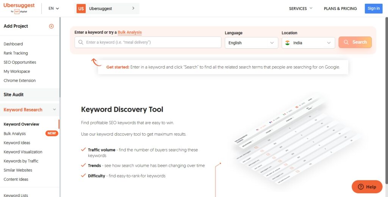388x197 pixels.
Task: Open Rank Tracking in sidebar
Action: tap(16, 53)
